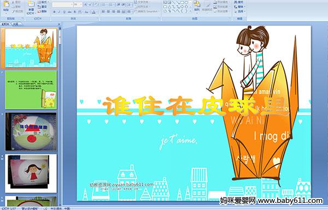Click the Increase Indent icon
The width and height of the screenshot is (328, 210).
pos(124,4)
